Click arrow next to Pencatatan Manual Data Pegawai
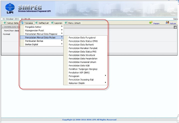The image size is (179, 123). (x=62, y=33)
